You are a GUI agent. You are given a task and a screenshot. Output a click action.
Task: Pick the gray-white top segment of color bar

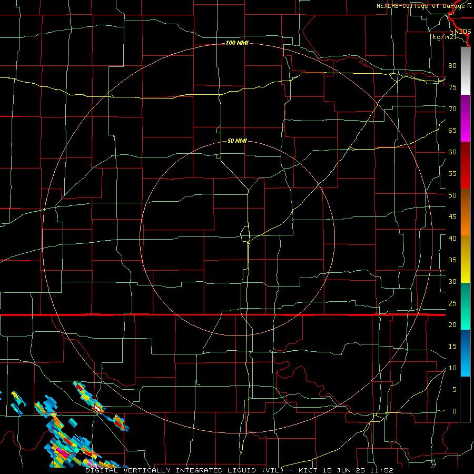[x=465, y=71]
